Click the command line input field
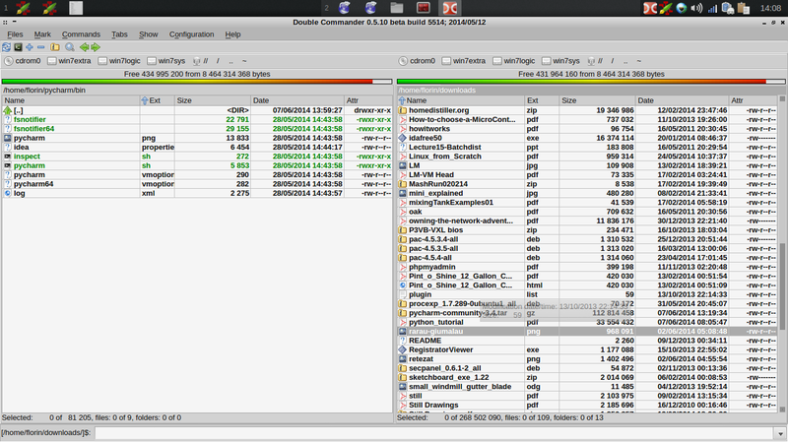The height and width of the screenshot is (442, 788). click(x=434, y=433)
